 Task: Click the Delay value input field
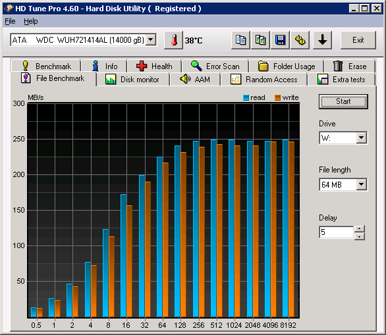[x=337, y=232]
